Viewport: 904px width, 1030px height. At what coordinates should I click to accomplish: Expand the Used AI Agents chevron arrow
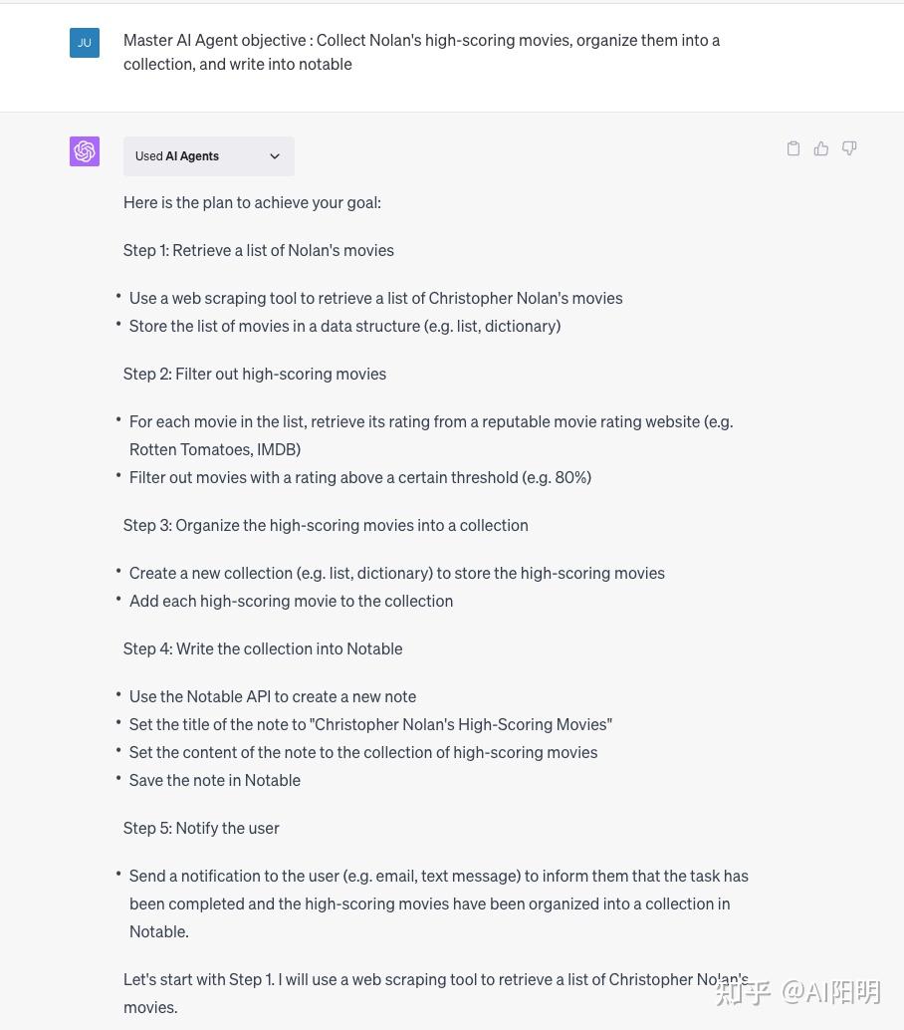point(275,156)
